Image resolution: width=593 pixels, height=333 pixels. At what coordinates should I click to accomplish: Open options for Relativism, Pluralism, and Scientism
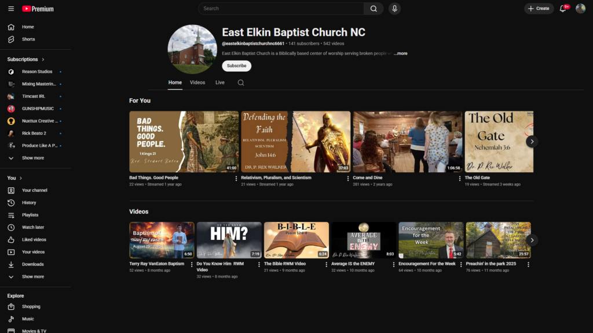tap(348, 179)
